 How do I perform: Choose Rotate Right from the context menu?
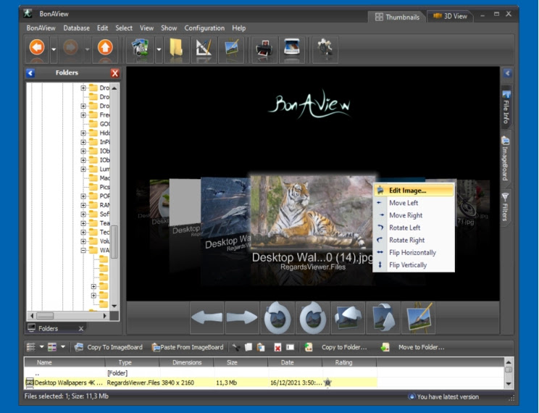click(x=406, y=240)
